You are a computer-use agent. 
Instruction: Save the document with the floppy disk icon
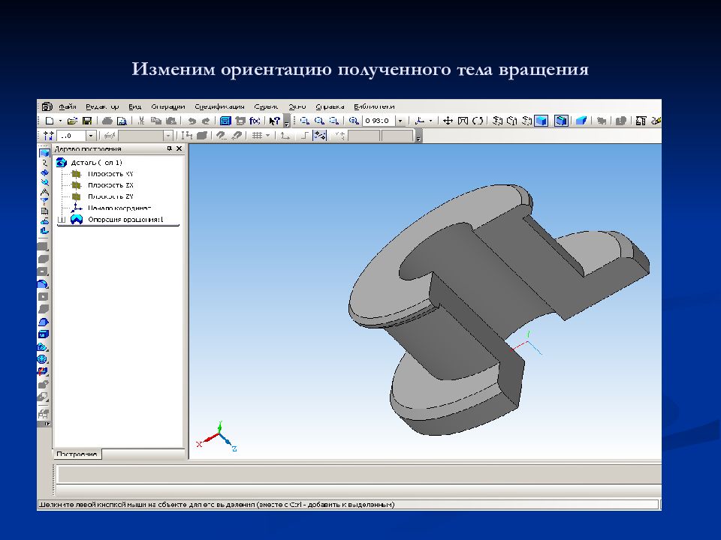pos(87,121)
